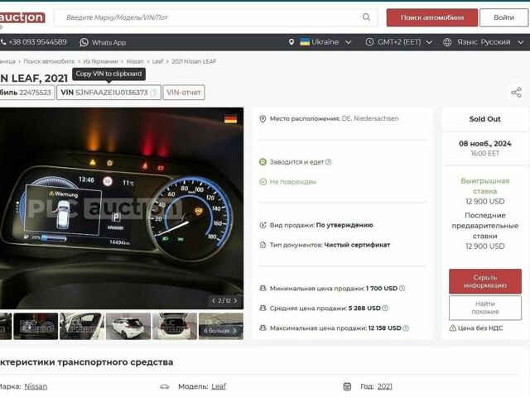The image size is (530, 397).
Task: Click the Тип документов document icon
Action: tap(263, 245)
